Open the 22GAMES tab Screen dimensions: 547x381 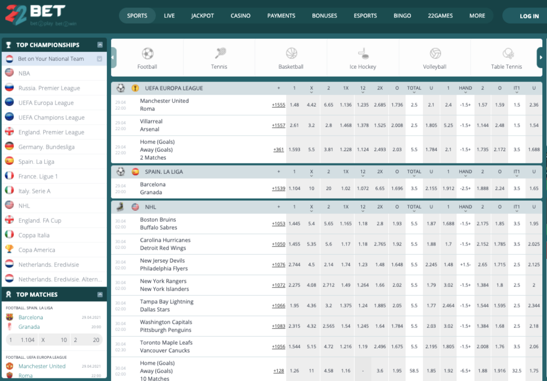click(440, 16)
